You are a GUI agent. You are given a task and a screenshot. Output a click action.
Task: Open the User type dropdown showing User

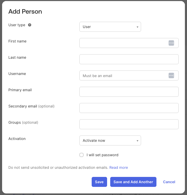(110, 27)
